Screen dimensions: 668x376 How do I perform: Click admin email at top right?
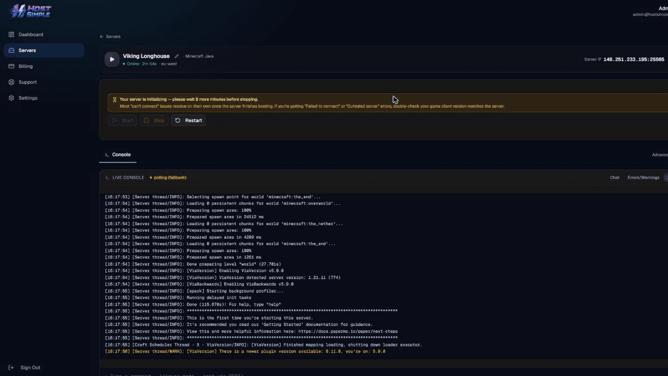(x=650, y=15)
